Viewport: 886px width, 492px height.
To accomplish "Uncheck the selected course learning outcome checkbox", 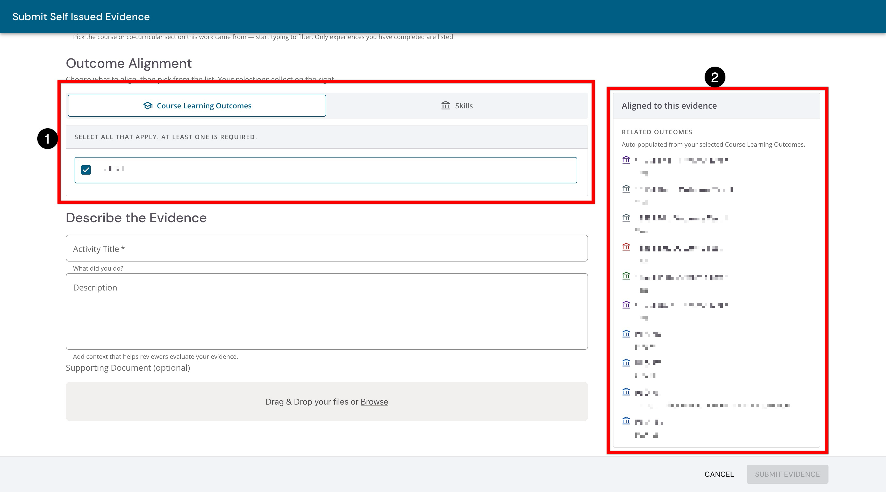I will [86, 170].
